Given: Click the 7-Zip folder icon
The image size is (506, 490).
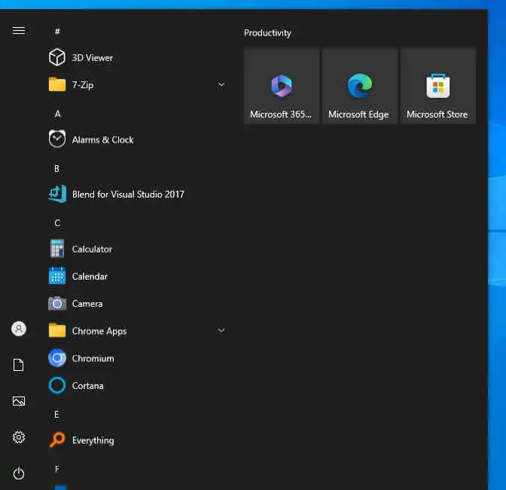Looking at the screenshot, I should click(x=57, y=84).
